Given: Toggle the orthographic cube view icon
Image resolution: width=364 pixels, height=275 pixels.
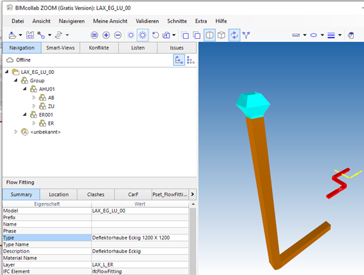Looking at the screenshot, I should coord(210,35).
